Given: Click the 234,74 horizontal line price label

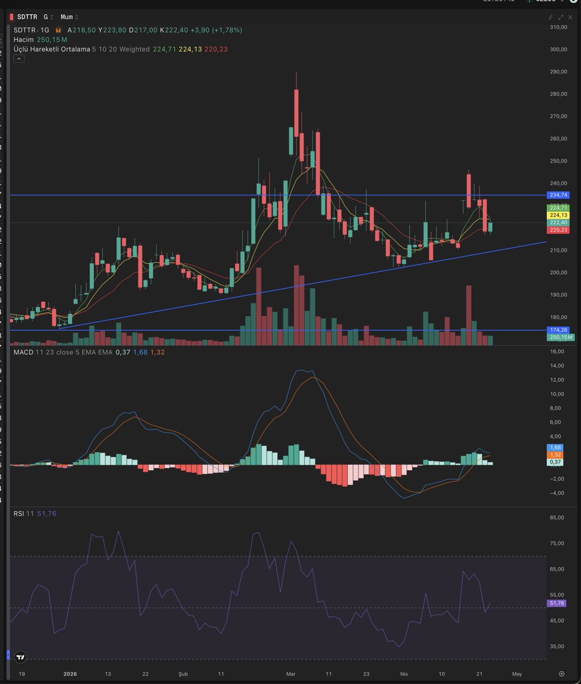Looking at the screenshot, I should point(558,195).
